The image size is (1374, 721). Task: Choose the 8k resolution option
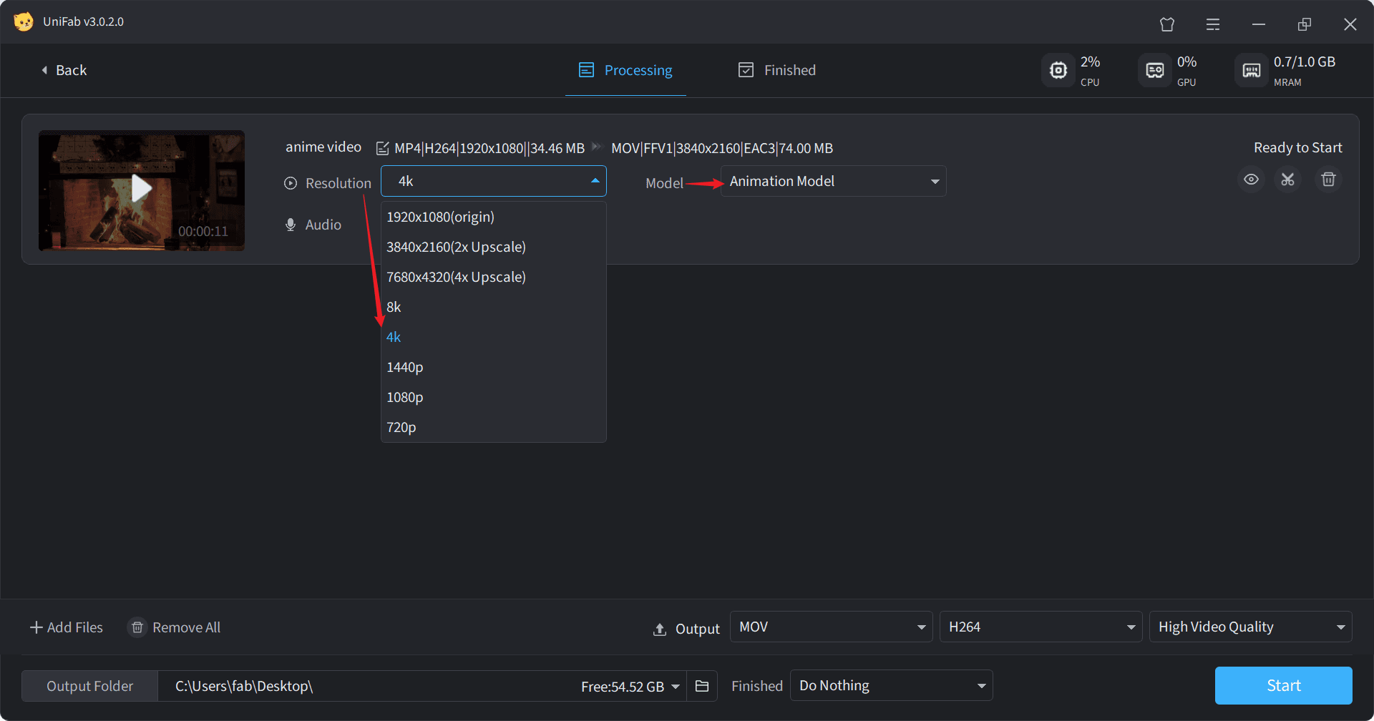(494, 307)
